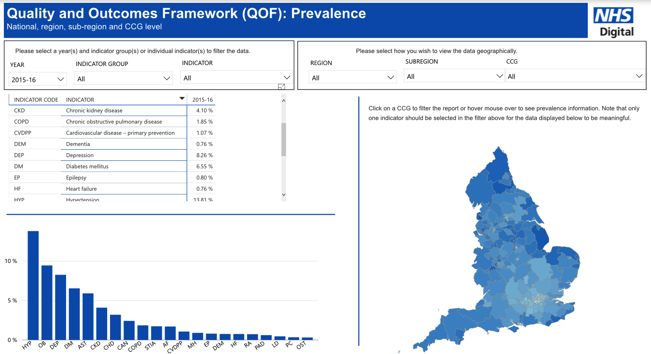Click the focus mode icon under the INDICATOR filter
Viewport: 651px width, 354px height.
(x=282, y=87)
